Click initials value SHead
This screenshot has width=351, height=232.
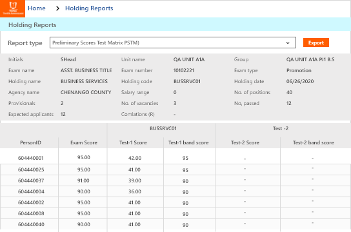tap(68, 59)
